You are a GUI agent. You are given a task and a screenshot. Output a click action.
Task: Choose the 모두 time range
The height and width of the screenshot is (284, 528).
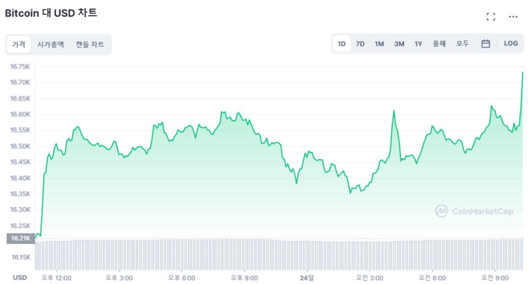[x=462, y=44]
